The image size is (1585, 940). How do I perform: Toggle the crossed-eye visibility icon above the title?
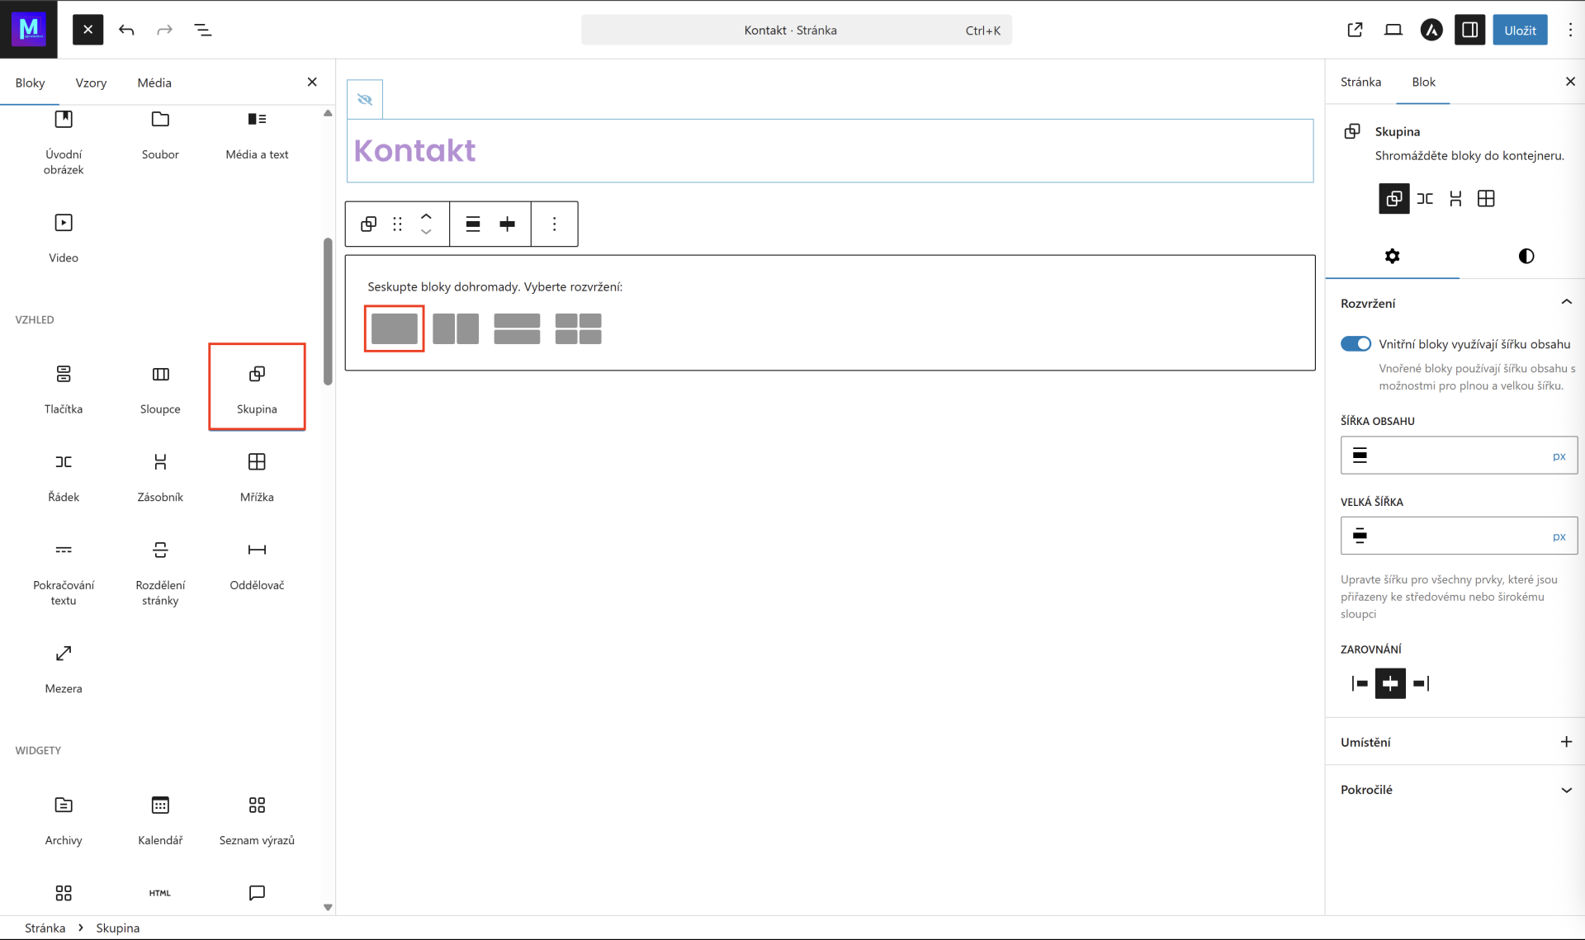pyautogui.click(x=365, y=100)
